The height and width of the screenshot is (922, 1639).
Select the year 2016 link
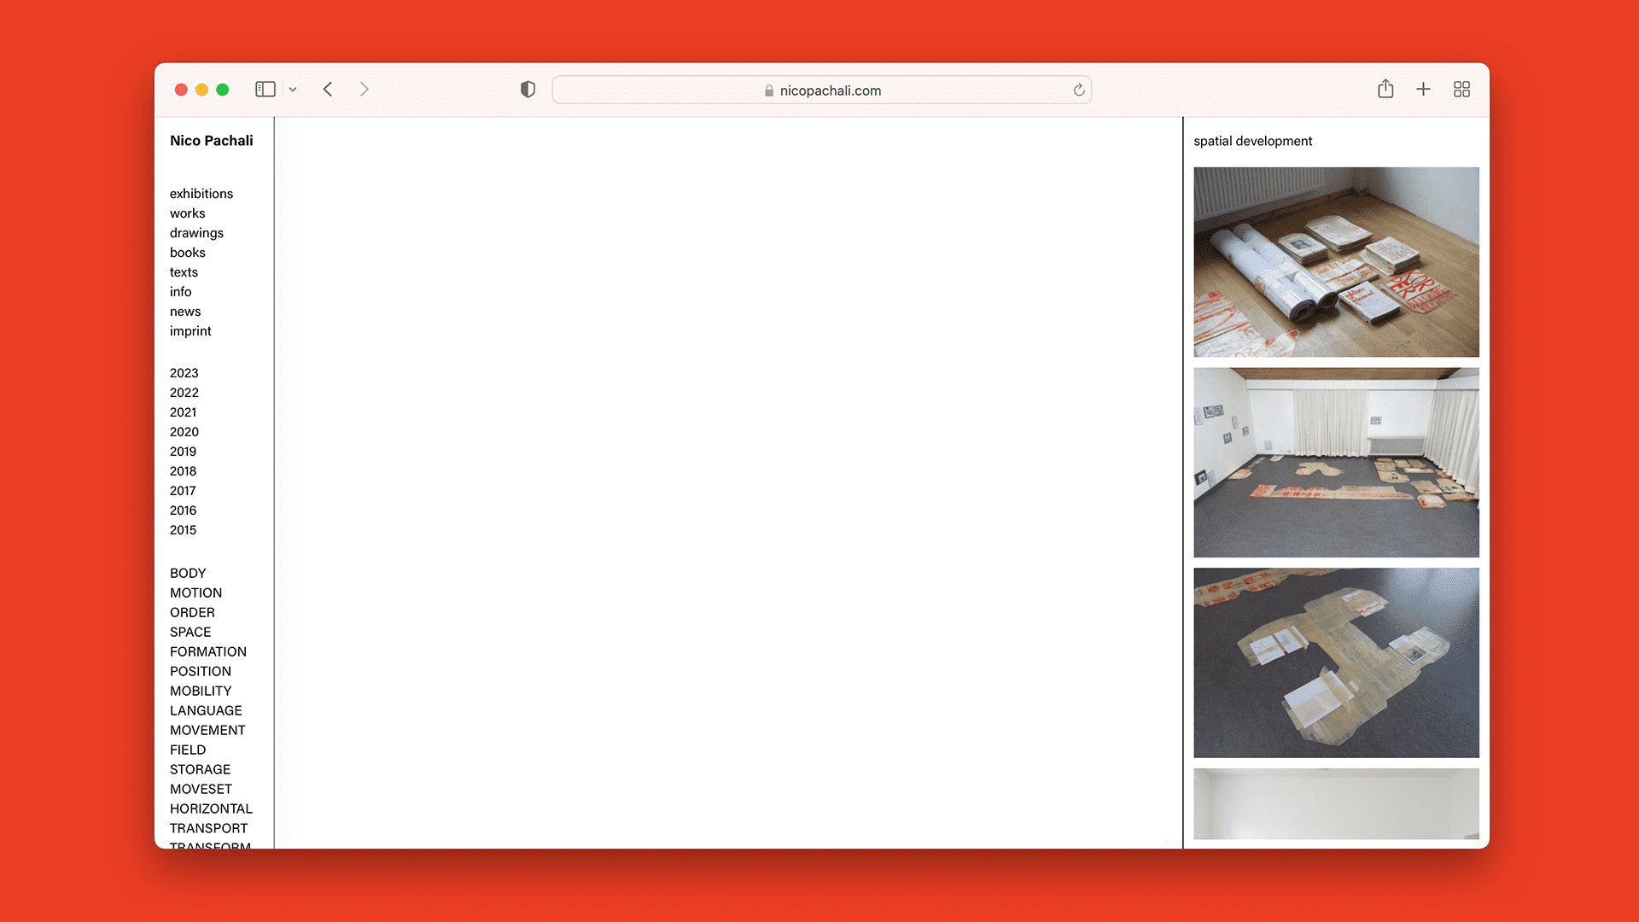pyautogui.click(x=183, y=511)
